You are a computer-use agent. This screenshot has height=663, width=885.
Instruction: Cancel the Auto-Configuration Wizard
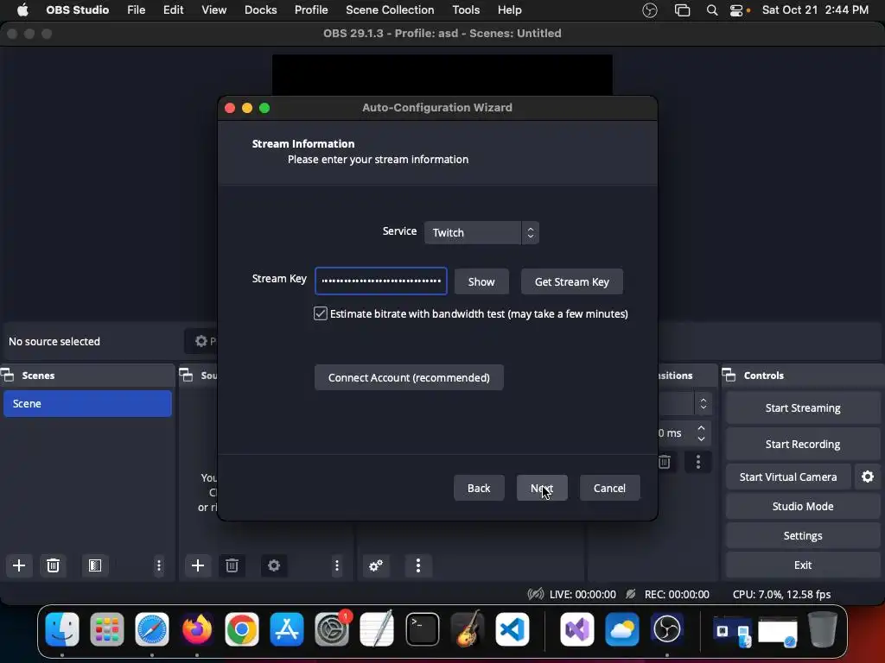[x=609, y=488]
